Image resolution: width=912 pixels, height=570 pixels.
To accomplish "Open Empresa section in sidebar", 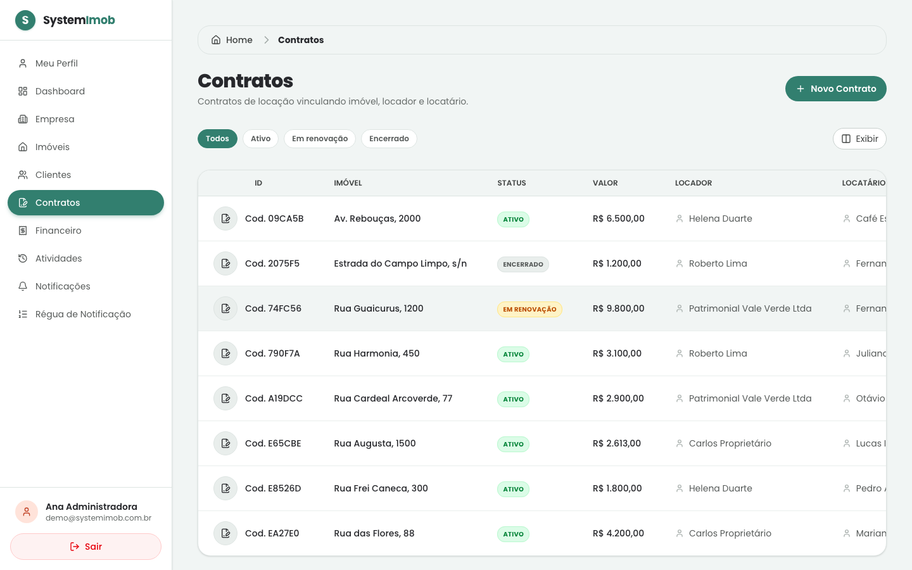I will [85, 119].
